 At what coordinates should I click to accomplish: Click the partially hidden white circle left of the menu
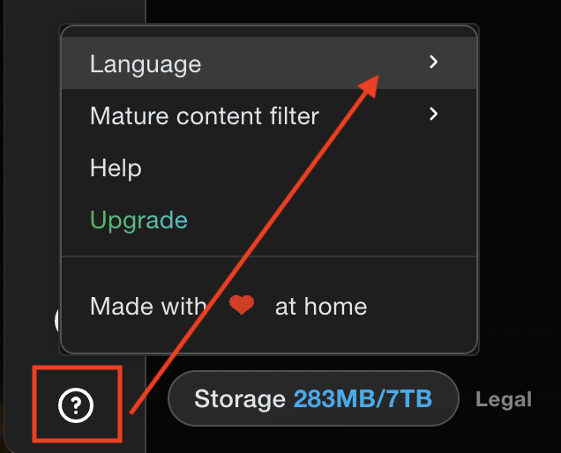pos(56,319)
